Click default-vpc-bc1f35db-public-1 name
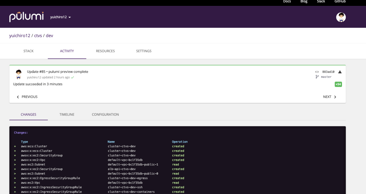Viewport: 366px width, 194px height. [133, 165]
